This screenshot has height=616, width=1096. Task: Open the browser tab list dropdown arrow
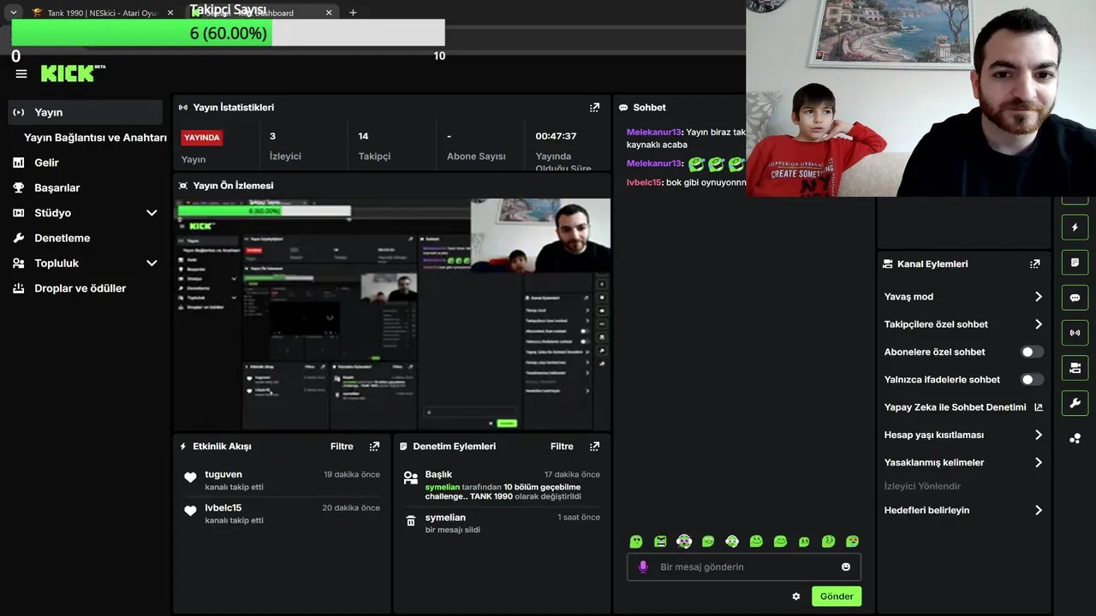pos(14,13)
